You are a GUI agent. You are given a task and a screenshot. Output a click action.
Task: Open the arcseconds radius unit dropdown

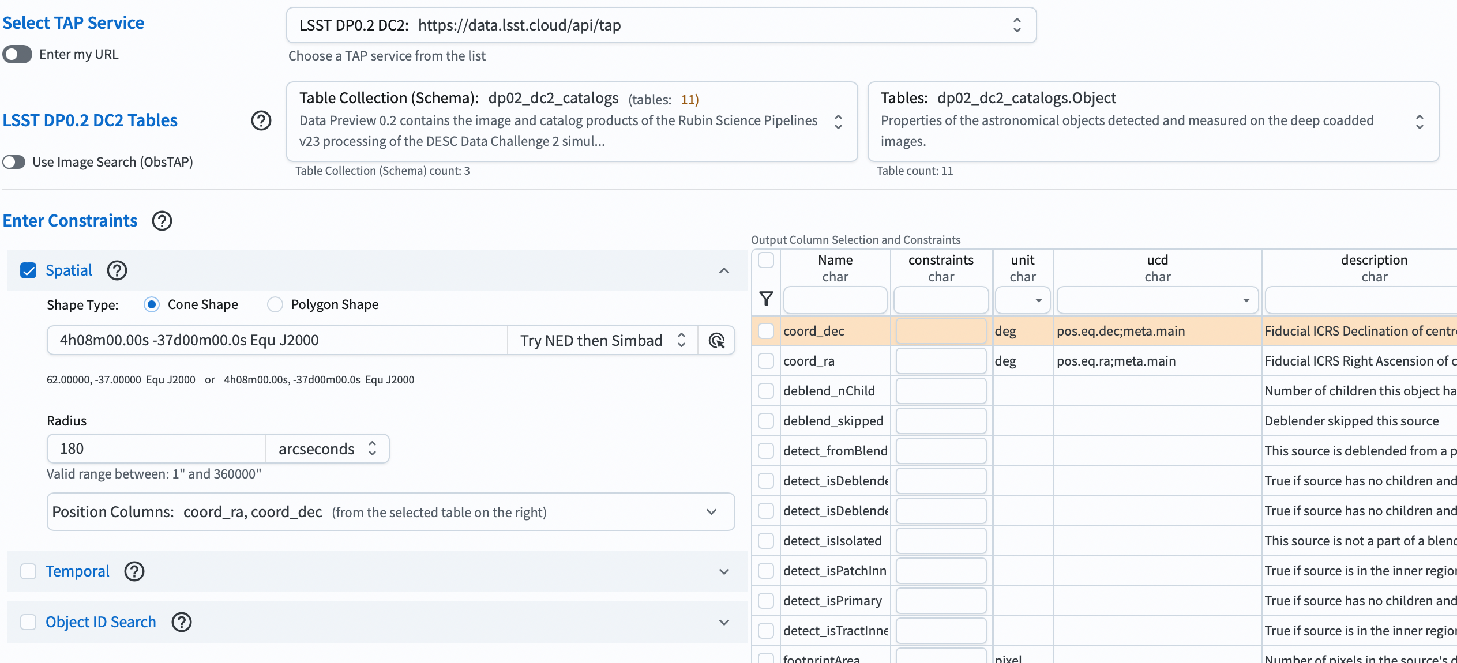point(327,449)
